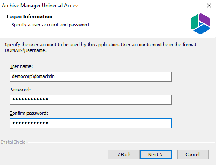Click the 'Confirm password:' label
This screenshot has height=165, width=216.
29,113
